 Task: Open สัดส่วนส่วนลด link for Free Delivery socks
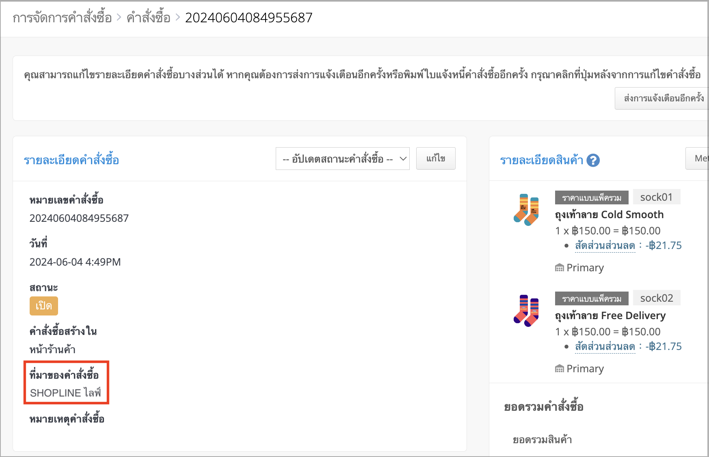[x=605, y=347]
